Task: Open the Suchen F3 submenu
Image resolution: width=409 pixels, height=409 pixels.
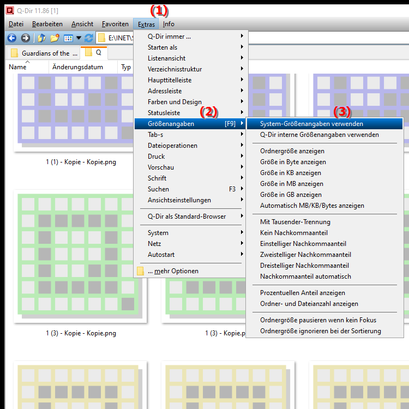Action: click(x=190, y=189)
